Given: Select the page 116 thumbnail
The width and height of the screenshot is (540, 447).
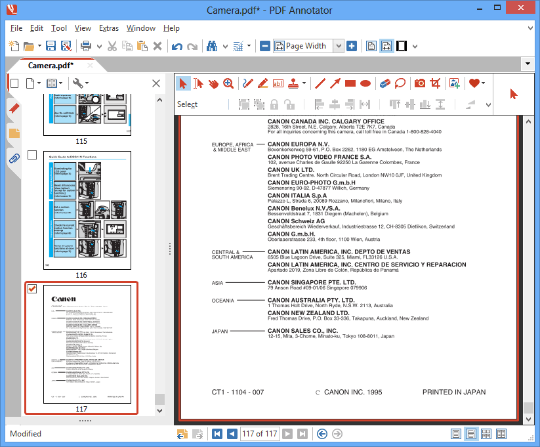Looking at the screenshot, I should (x=87, y=210).
